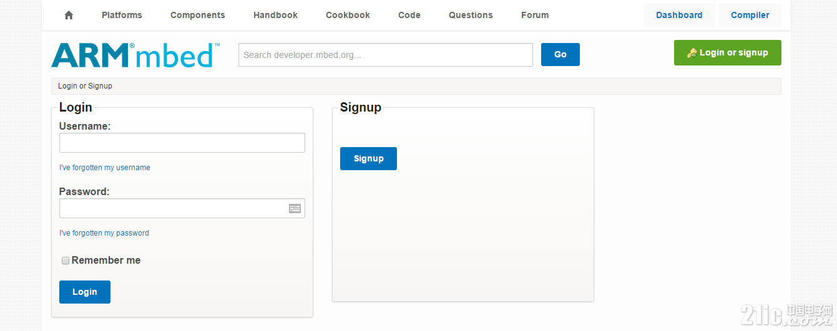Screen dimensions: 837x331
Task: Click the search developer.mbed.org box
Action: (386, 55)
